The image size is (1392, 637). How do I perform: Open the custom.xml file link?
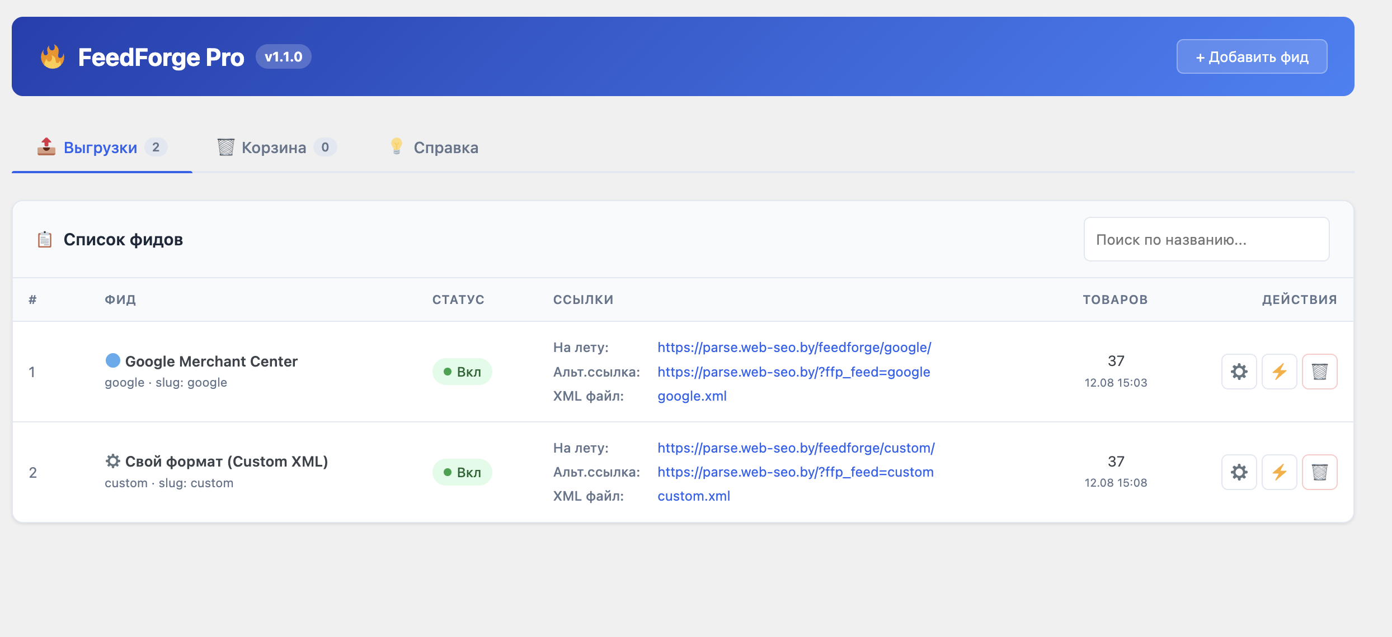(694, 496)
